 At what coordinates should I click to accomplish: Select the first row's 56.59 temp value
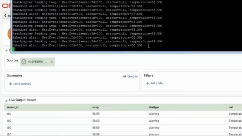click(x=96, y=114)
